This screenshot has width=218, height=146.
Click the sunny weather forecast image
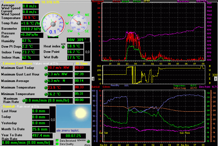point(73,116)
